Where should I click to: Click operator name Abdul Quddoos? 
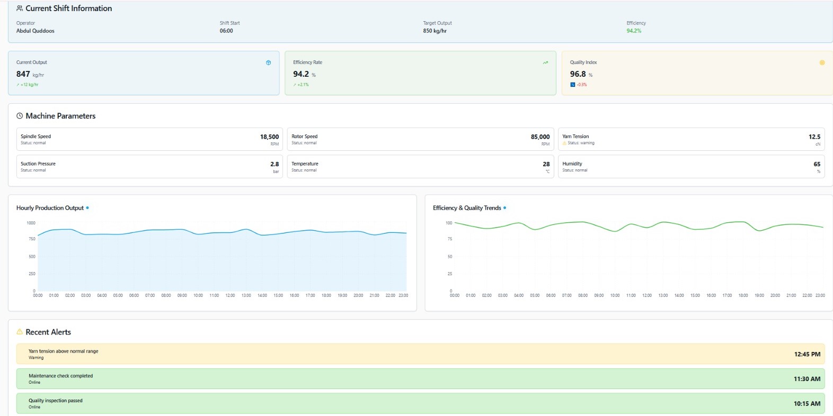click(36, 31)
